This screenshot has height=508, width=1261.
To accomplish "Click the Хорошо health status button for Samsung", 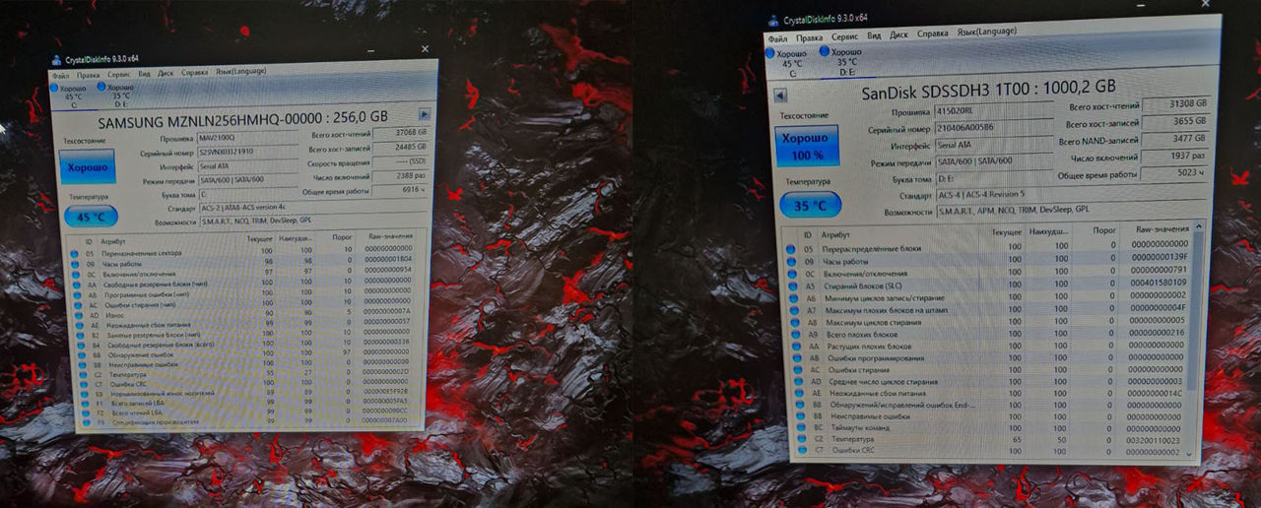I will coord(87,167).
